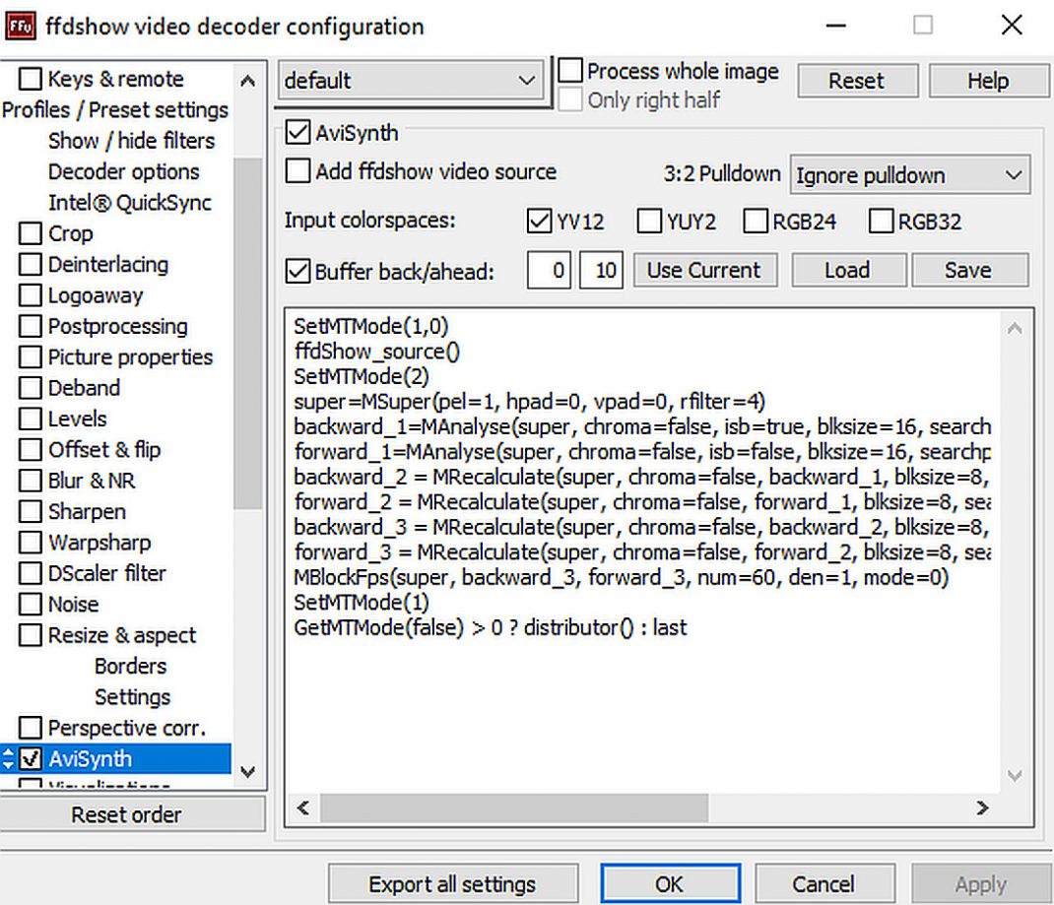The width and height of the screenshot is (1054, 905).
Task: Click the buffer ahead value field
Action: click(600, 271)
